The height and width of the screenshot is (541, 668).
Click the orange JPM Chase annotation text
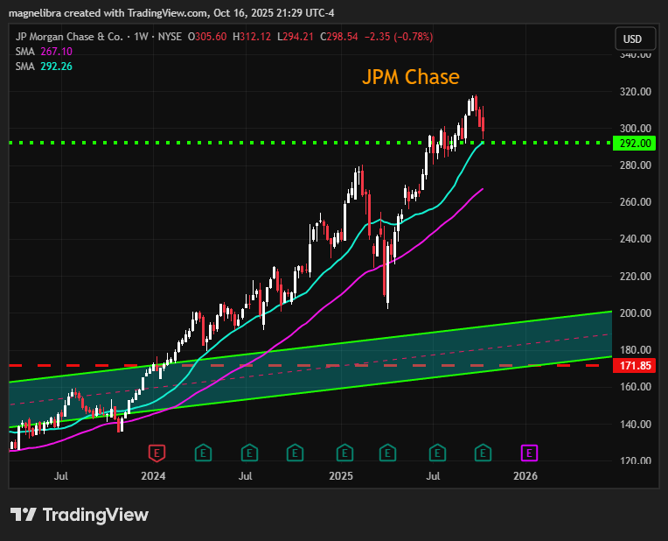(411, 77)
